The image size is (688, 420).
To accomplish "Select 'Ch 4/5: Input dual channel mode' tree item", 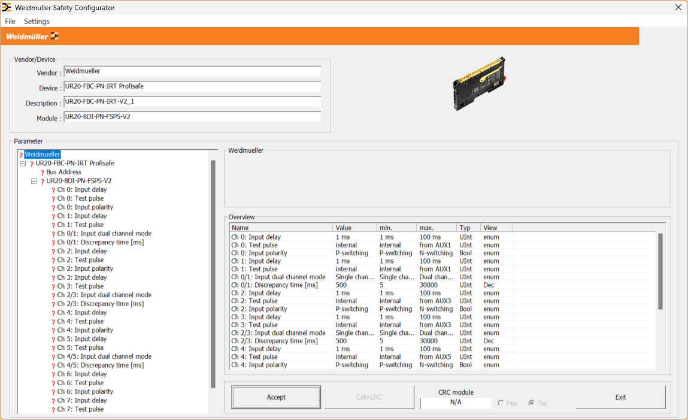I will click(x=104, y=356).
